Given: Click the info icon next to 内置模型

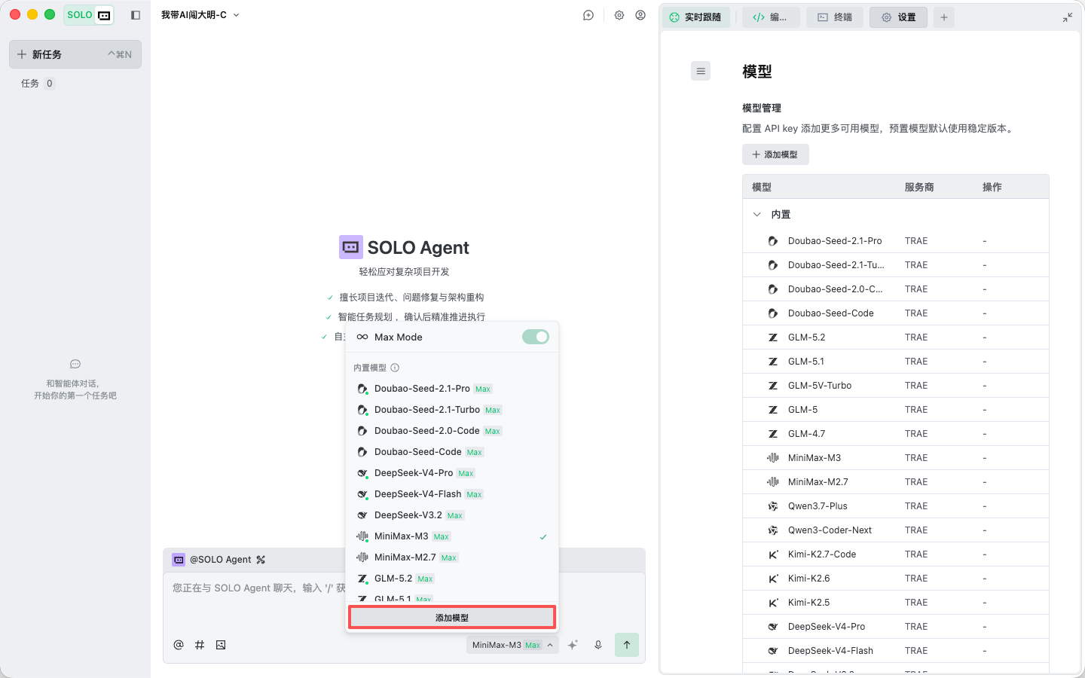Looking at the screenshot, I should [x=395, y=368].
